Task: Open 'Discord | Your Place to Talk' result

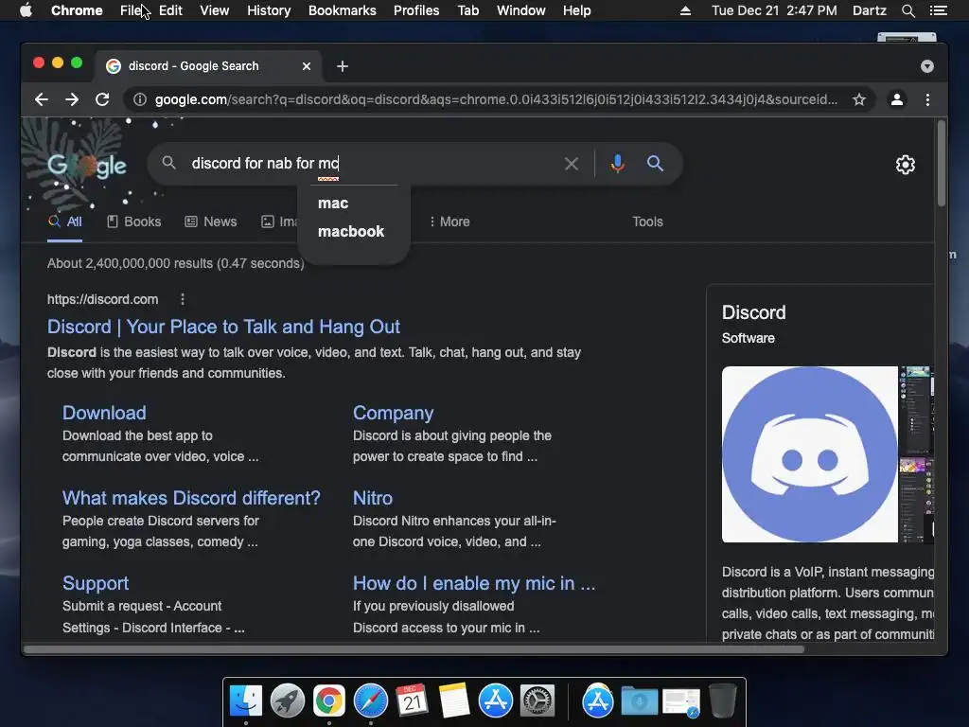Action: (x=223, y=327)
